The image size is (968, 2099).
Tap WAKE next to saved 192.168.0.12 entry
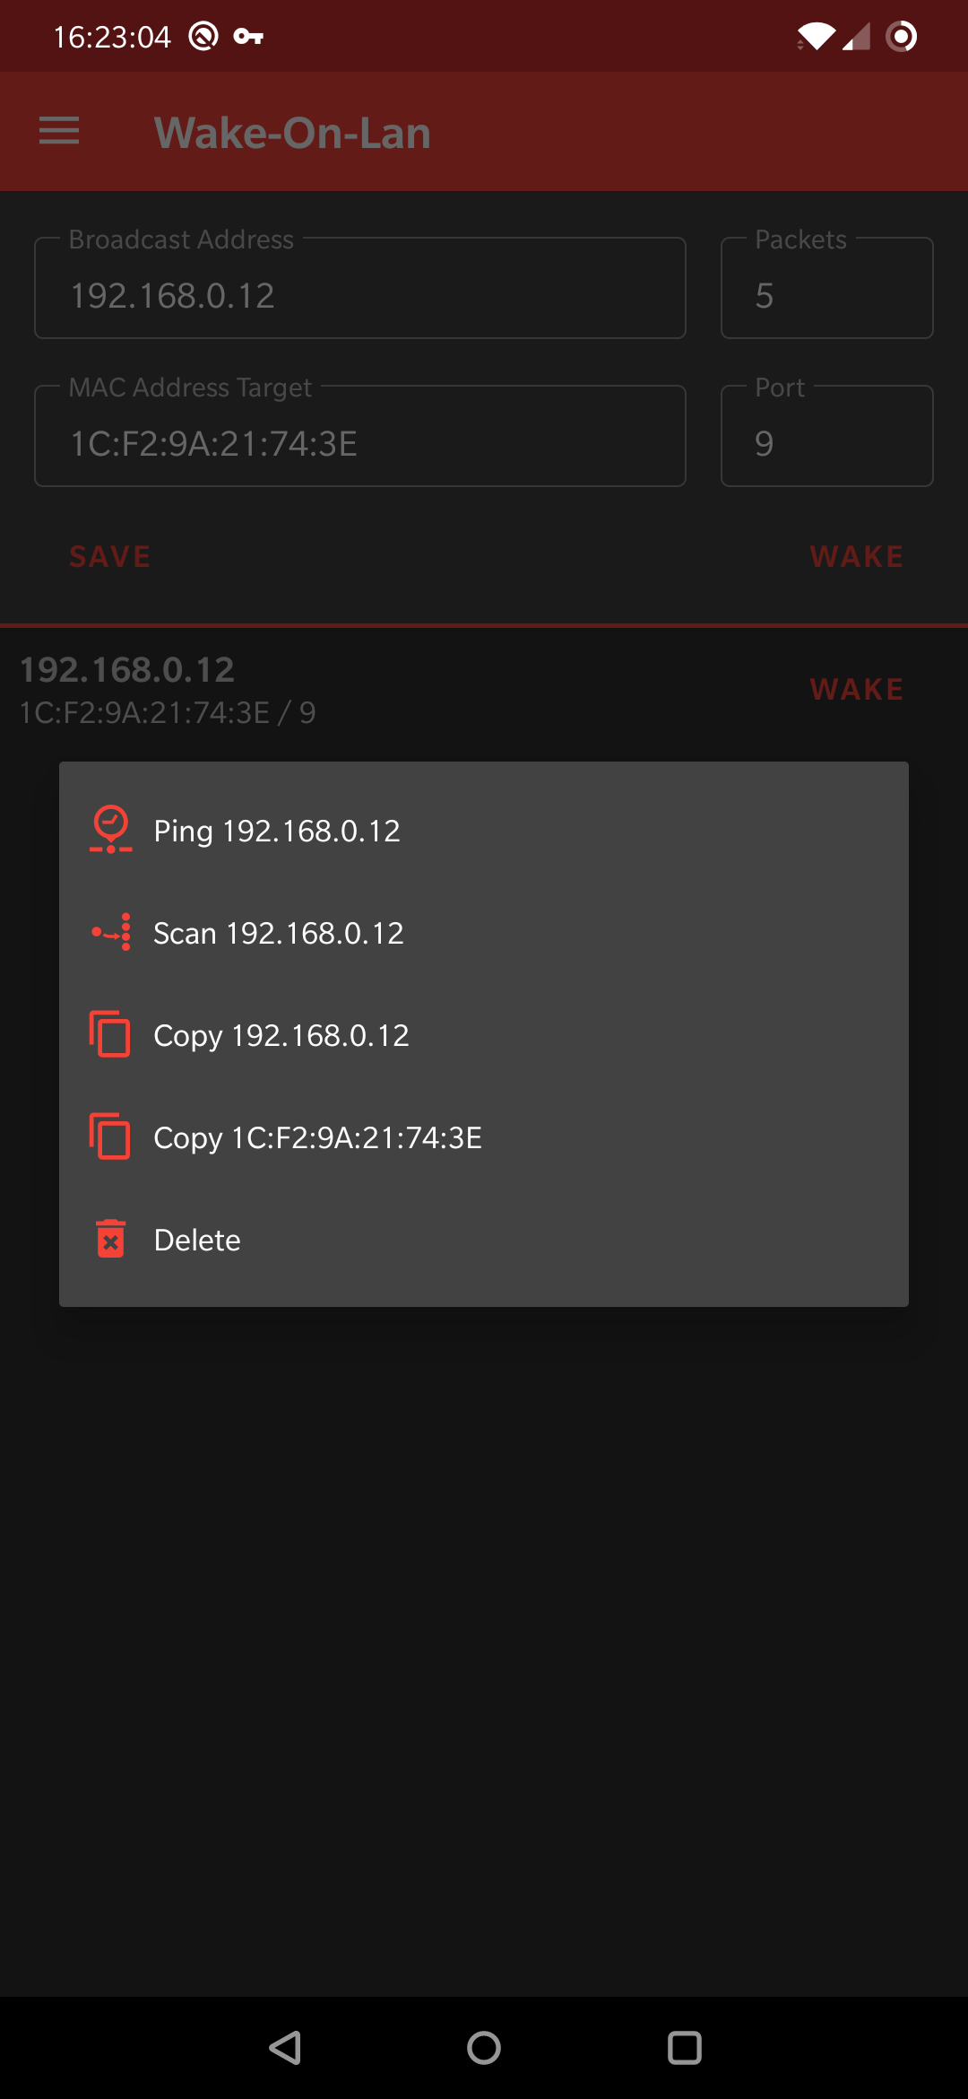pyautogui.click(x=856, y=689)
